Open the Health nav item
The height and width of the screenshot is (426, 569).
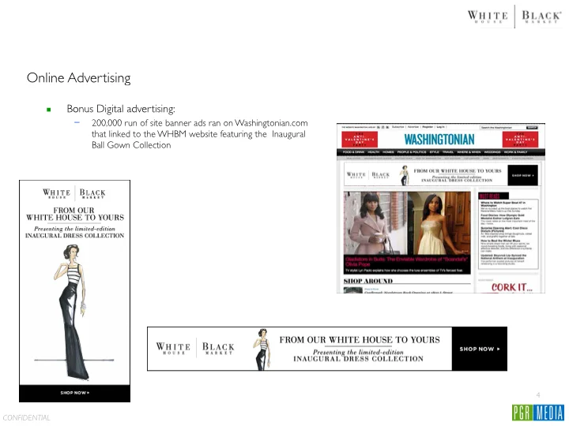373,152
